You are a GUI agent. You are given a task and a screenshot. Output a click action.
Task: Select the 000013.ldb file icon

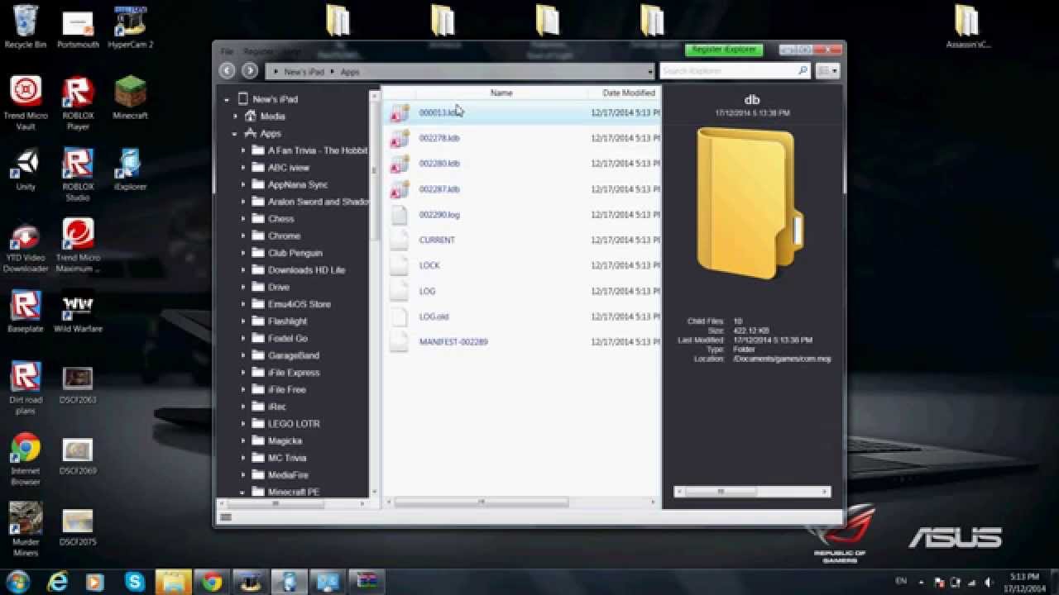coord(400,113)
